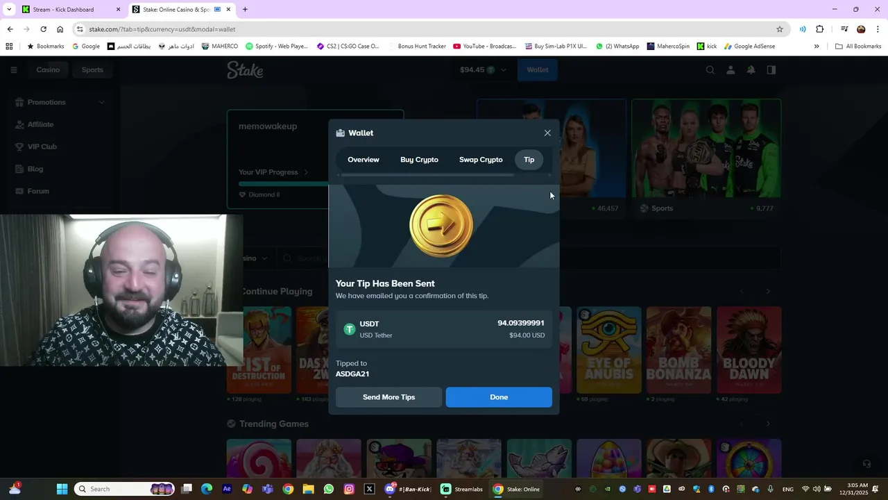
Task: Click the wallet icon beside Wallet title
Action: pyautogui.click(x=341, y=133)
